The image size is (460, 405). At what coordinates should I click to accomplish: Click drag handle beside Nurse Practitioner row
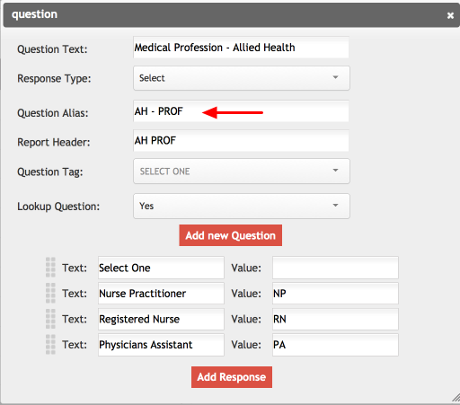(50, 293)
